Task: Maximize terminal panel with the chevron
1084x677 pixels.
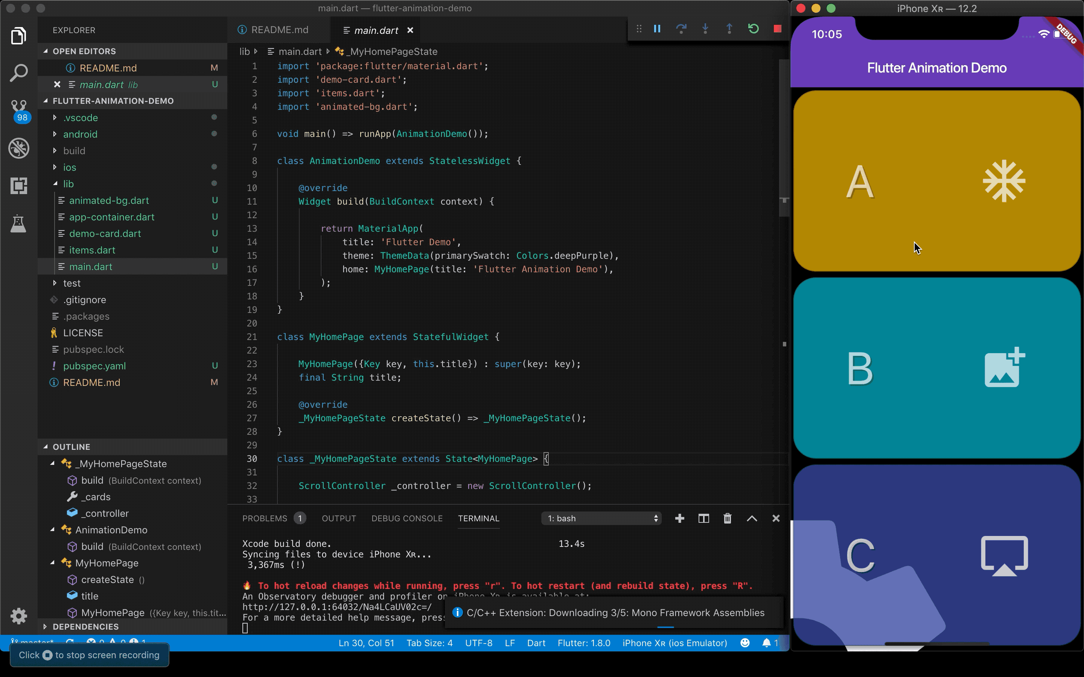Action: [752, 518]
